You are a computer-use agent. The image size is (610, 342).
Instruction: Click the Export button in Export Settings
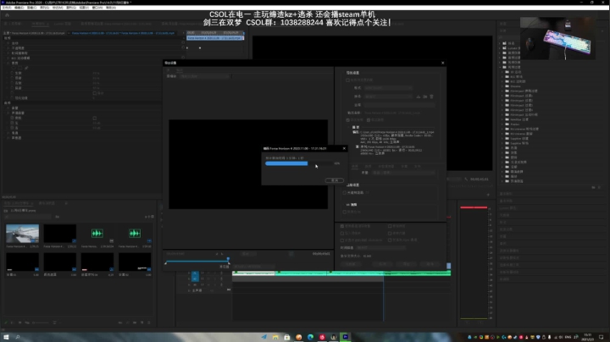tap(407, 264)
